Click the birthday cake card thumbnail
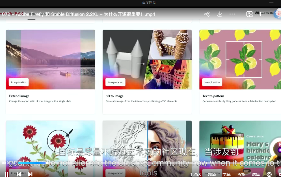This screenshot has height=177, width=281. [240, 149]
